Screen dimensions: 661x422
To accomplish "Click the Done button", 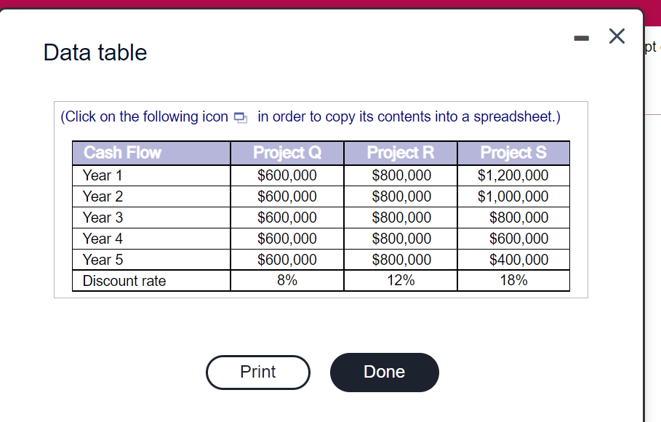I will pyautogui.click(x=385, y=373).
